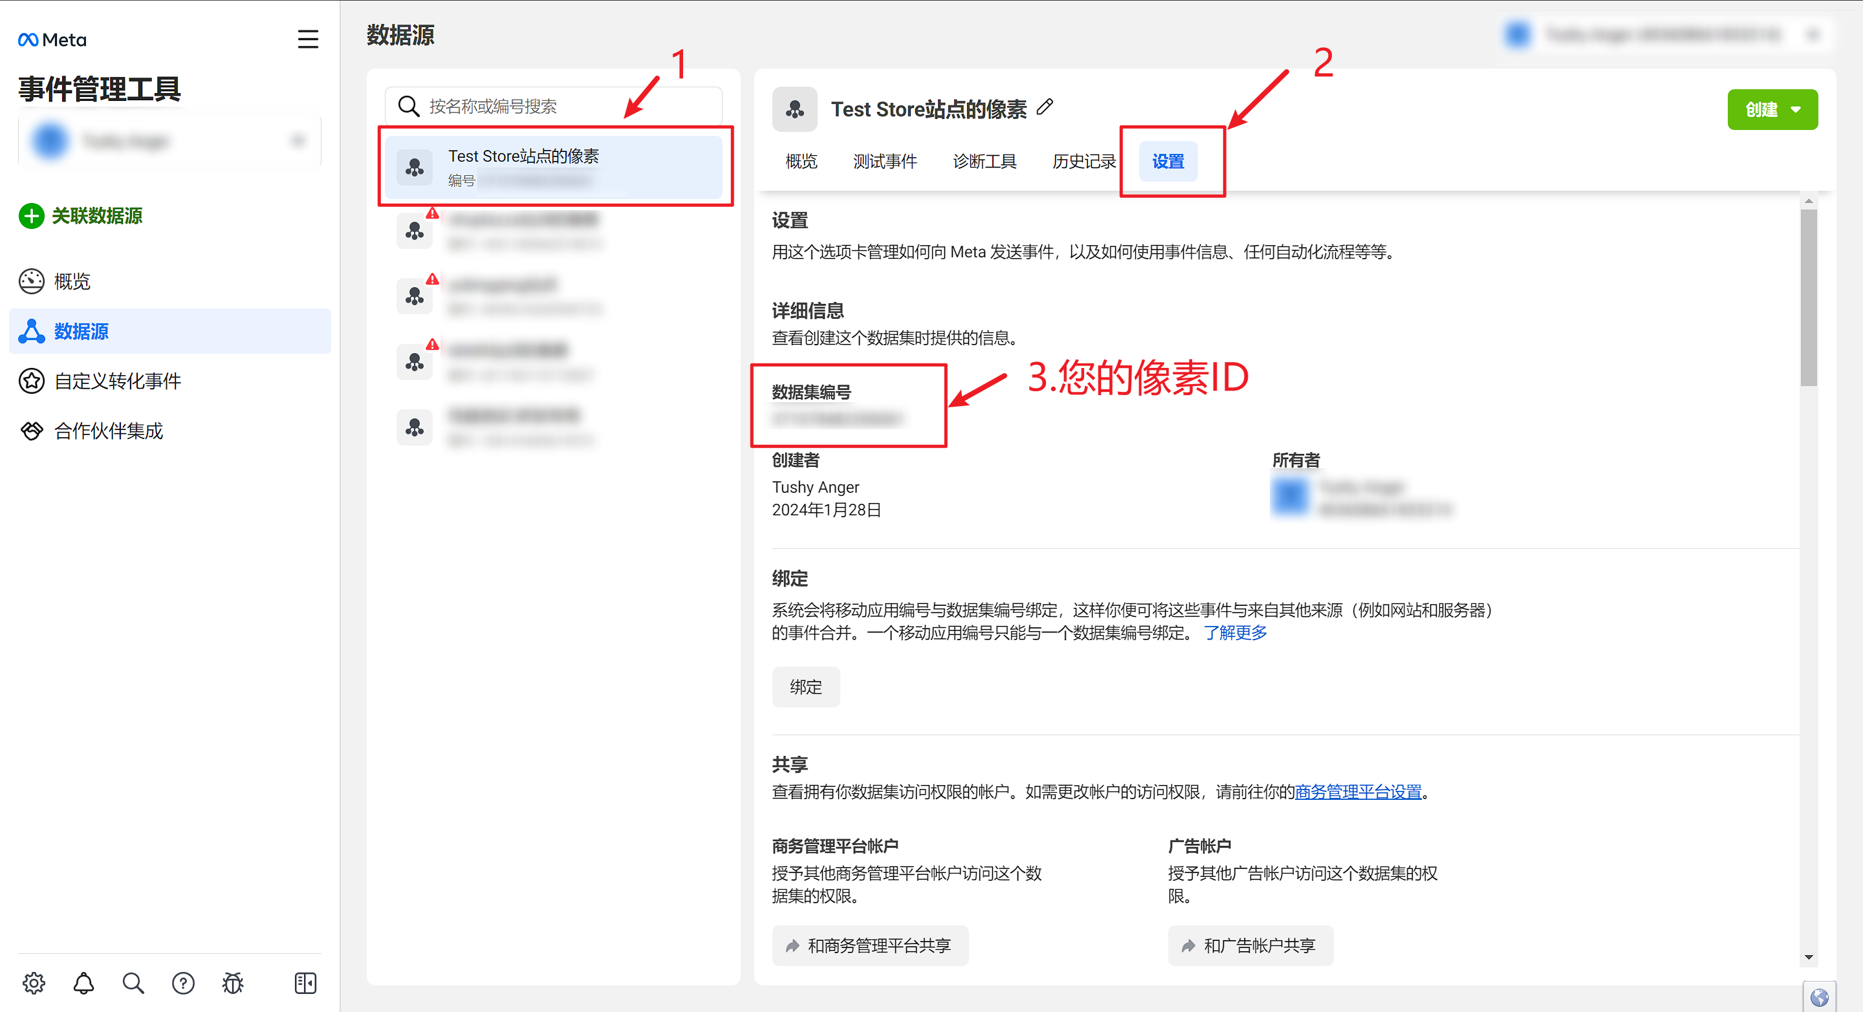This screenshot has height=1012, width=1863.
Task: Open the 商务管理平台设置 link
Action: (1358, 791)
